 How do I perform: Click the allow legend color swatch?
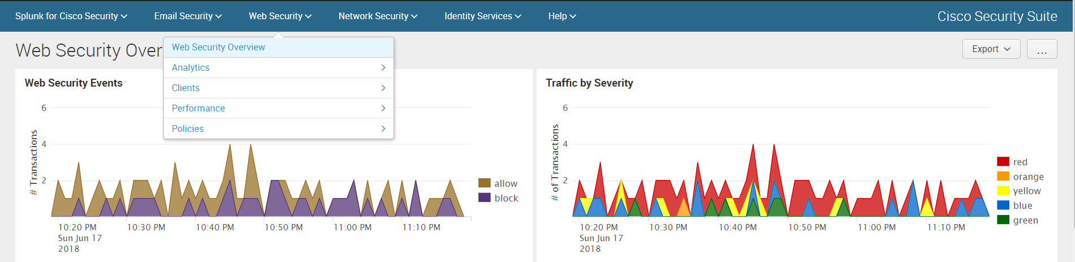click(x=485, y=183)
